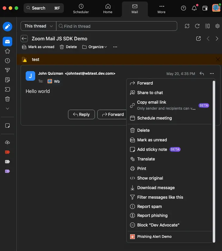Select the Drafts icon in the sidebar
Screen dimensions: 222x251
point(7,79)
